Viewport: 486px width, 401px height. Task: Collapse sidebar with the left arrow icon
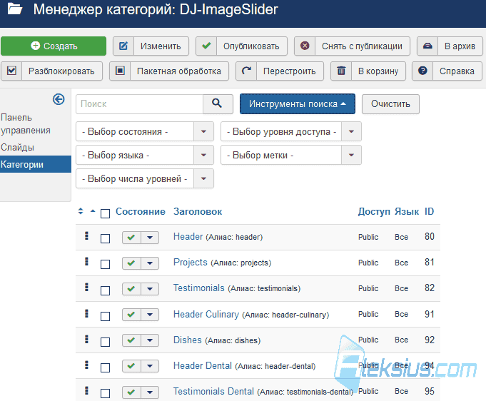tap(59, 99)
